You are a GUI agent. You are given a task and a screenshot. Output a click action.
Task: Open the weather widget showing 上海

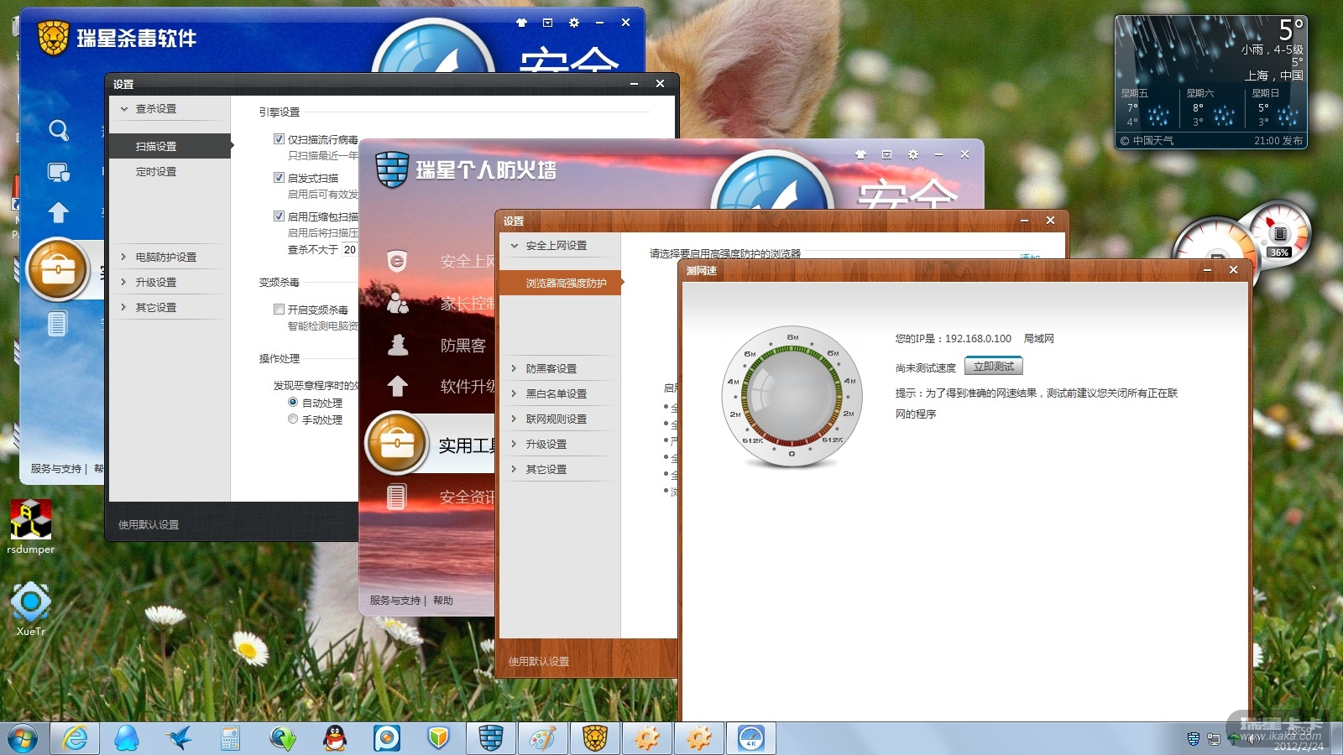(1211, 82)
